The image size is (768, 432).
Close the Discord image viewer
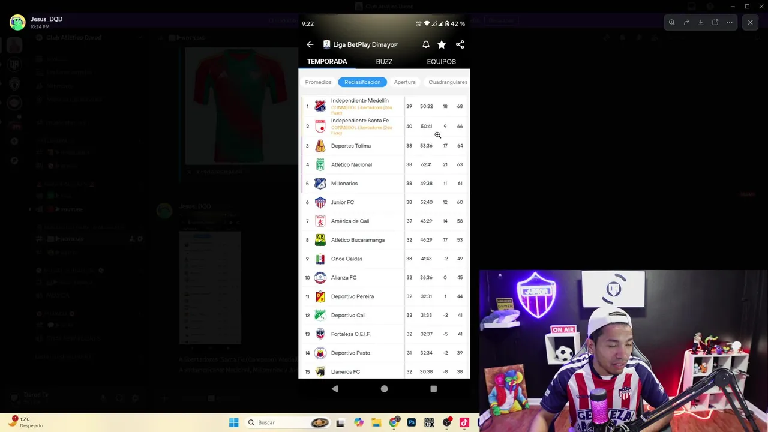(x=750, y=23)
